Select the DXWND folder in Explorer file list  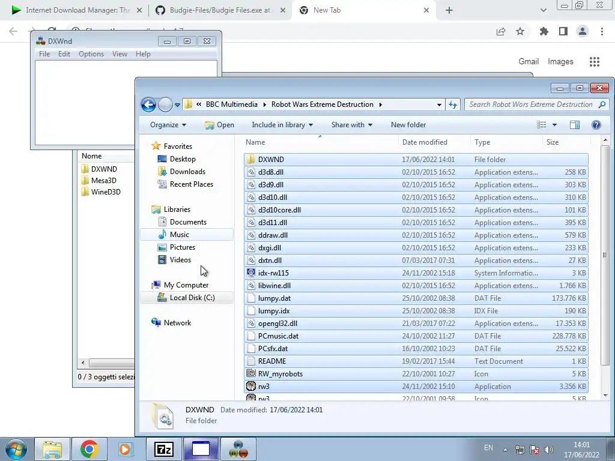pos(416,160)
